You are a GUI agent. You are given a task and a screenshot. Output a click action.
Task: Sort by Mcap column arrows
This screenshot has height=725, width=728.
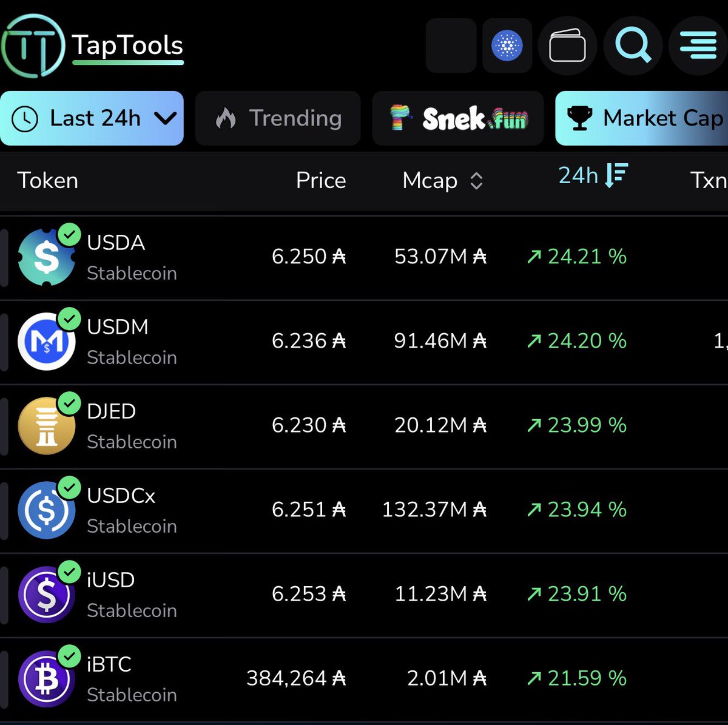pos(477,181)
